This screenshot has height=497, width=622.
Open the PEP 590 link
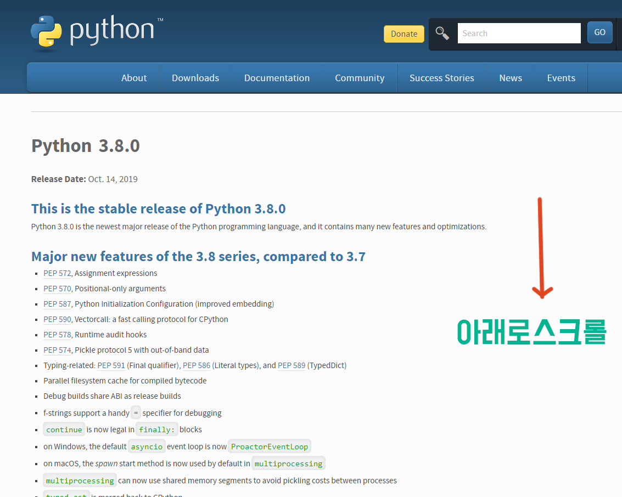tap(57, 319)
